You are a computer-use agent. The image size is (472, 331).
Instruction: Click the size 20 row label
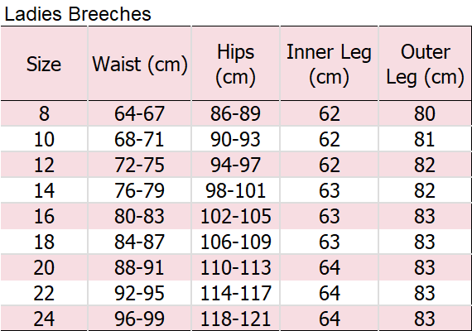point(44,267)
